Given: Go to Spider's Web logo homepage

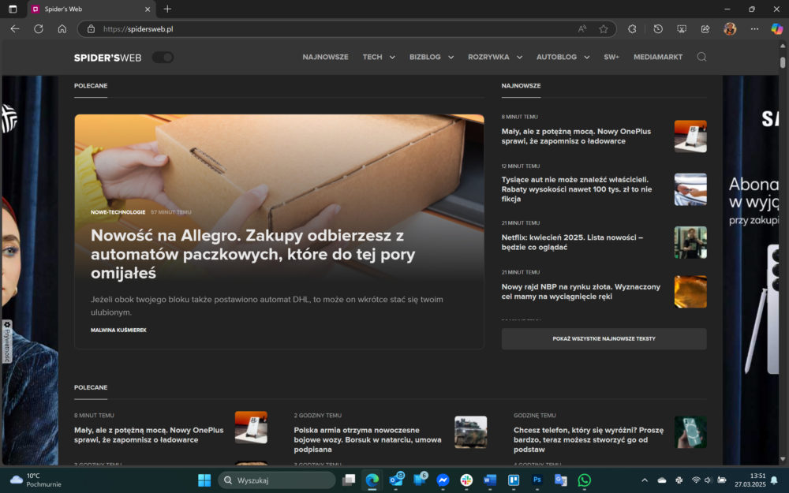Looking at the screenshot, I should click(x=107, y=58).
